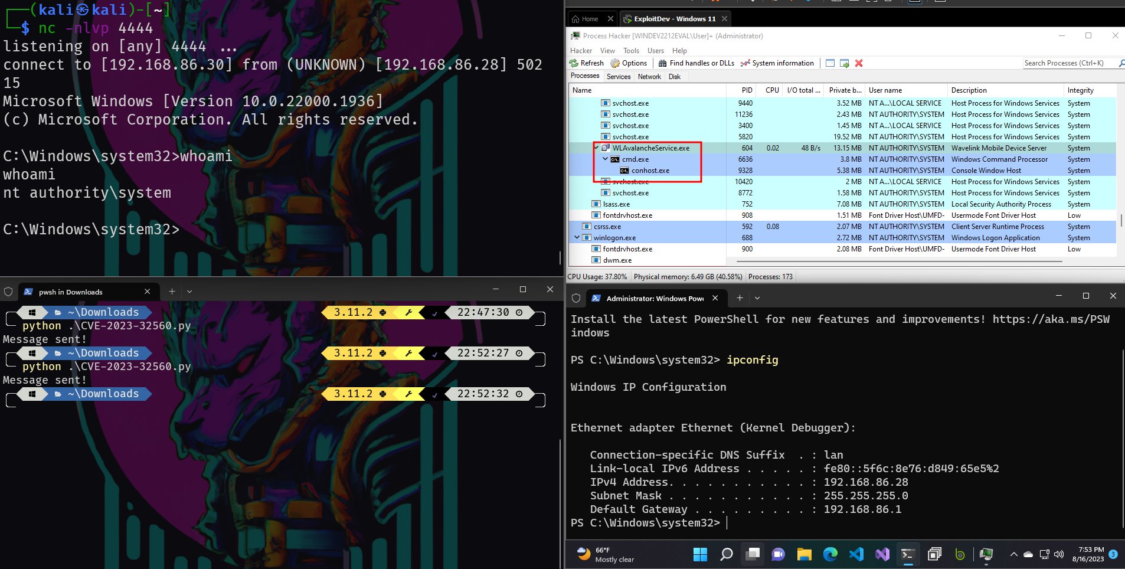Sort by the CPU column header
1125x569 pixels.
[771, 90]
